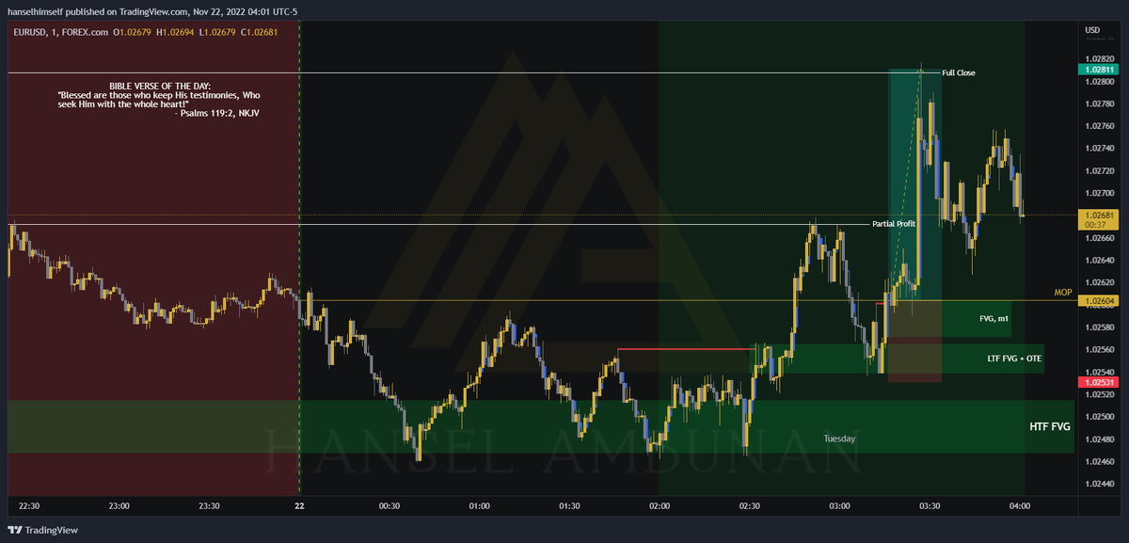Click 1.02820 on the price axis
This screenshot has height=543, width=1129.
[x=1098, y=58]
